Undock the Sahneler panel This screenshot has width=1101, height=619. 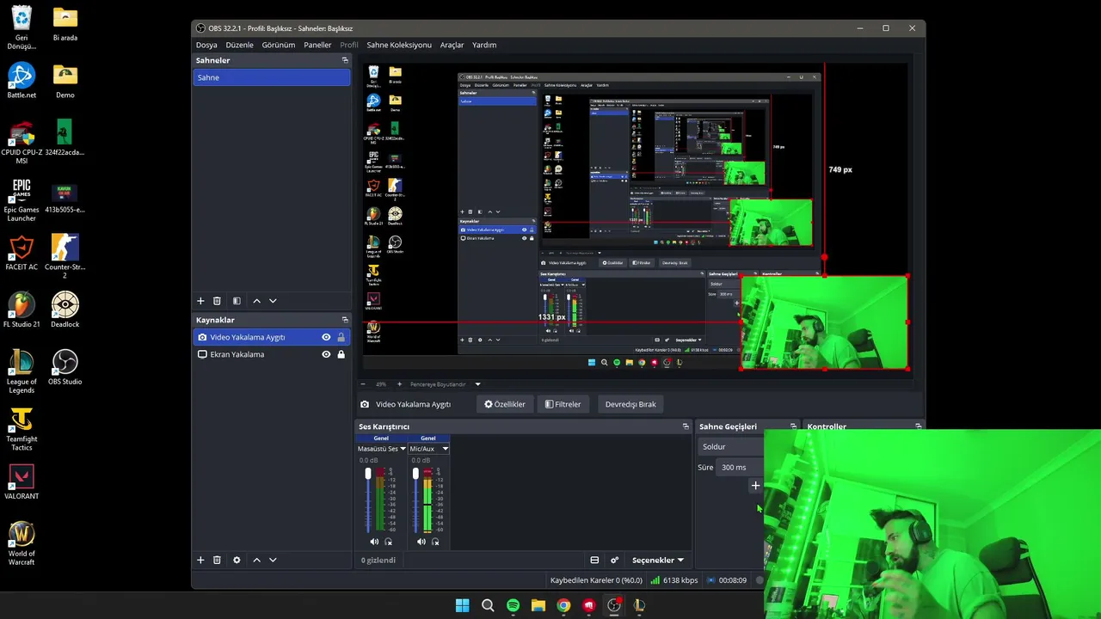click(345, 60)
